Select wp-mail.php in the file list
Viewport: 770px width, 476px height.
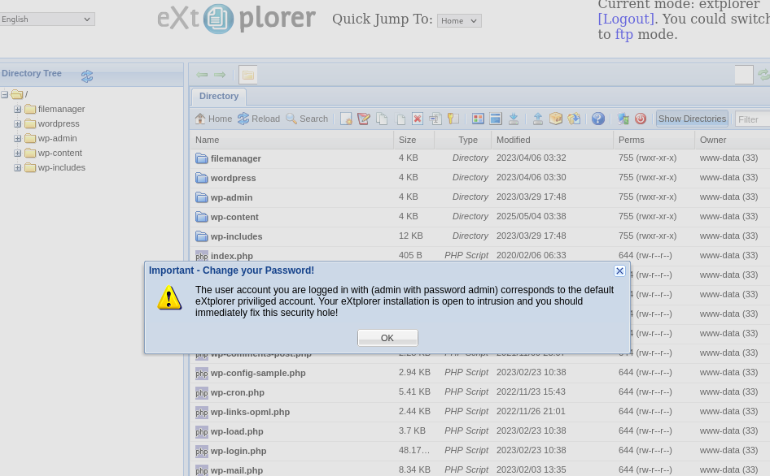(237, 470)
